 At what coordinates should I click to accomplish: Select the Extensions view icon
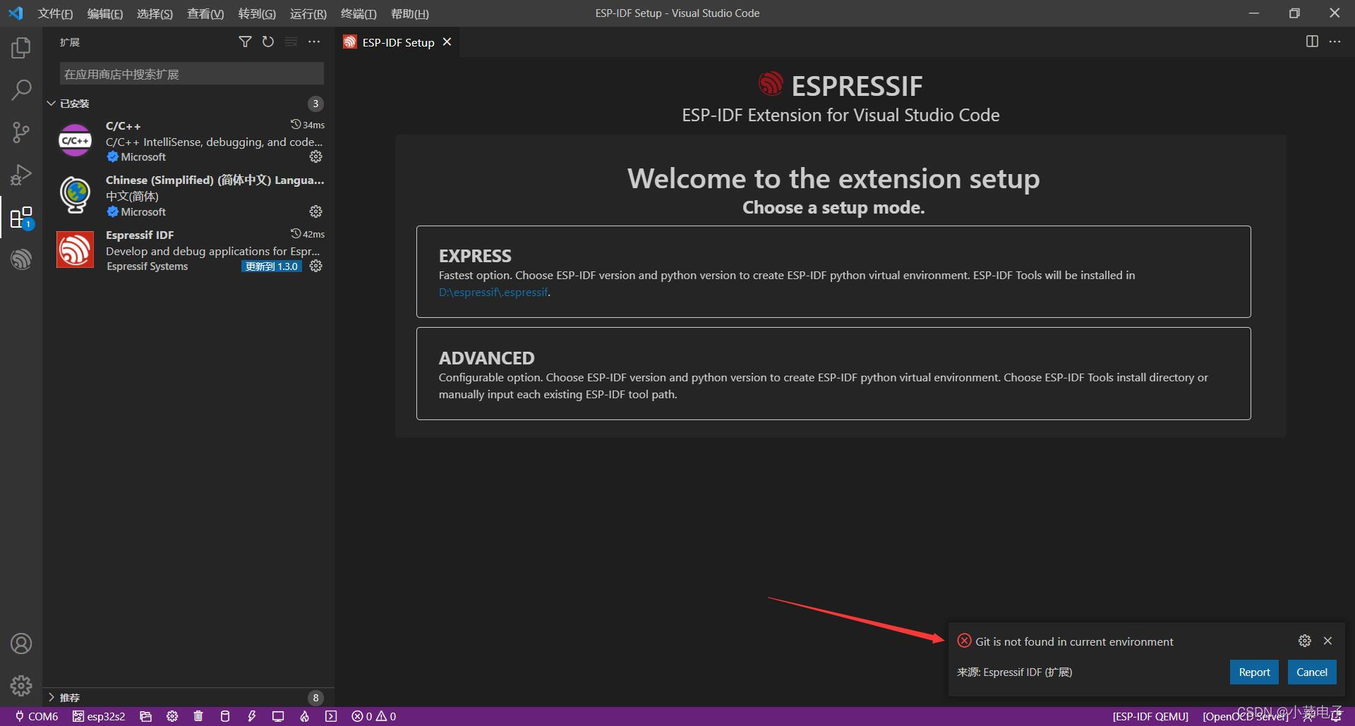coord(21,218)
